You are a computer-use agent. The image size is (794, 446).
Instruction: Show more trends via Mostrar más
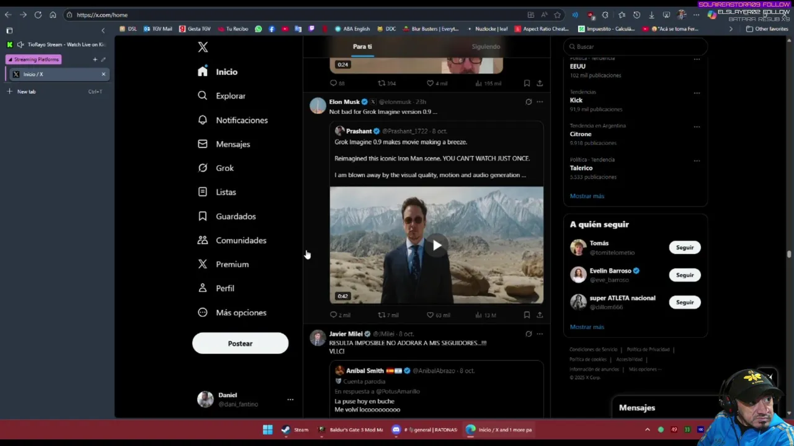click(587, 196)
